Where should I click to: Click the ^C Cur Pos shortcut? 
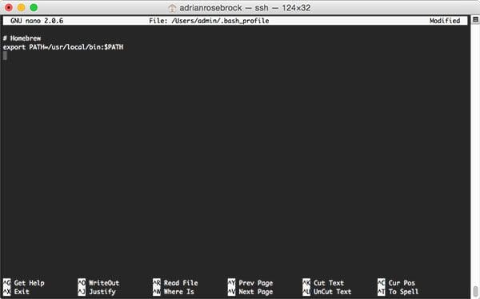[x=397, y=283]
